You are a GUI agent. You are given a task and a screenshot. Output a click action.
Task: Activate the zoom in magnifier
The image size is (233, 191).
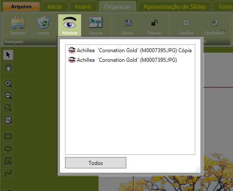8,84
